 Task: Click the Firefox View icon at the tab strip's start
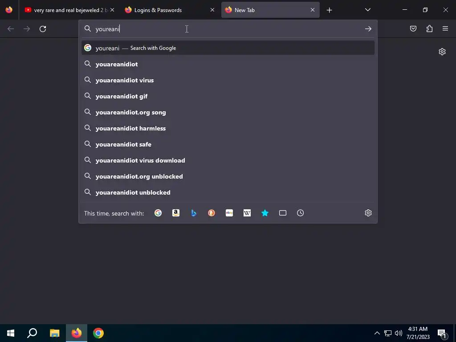[9, 10]
